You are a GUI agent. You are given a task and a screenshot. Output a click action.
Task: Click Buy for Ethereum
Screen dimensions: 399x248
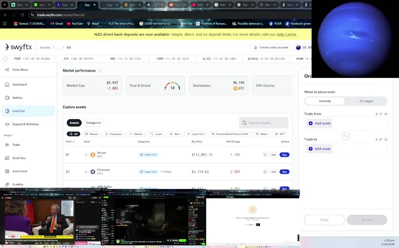point(284,172)
